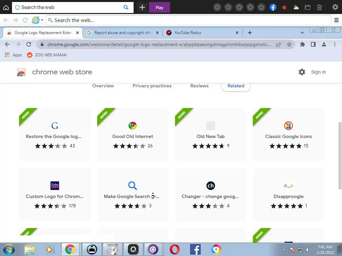Image resolution: width=342 pixels, height=256 pixels.
Task: Select the Related tab
Action: (236, 86)
